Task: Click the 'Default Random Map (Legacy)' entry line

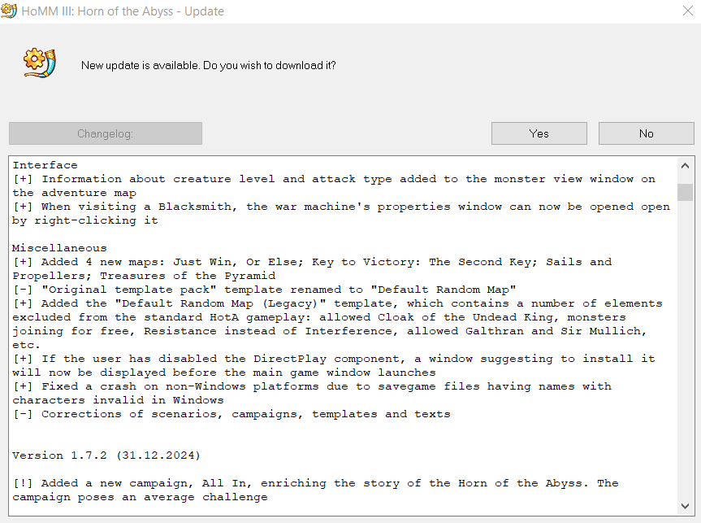Action: click(338, 325)
